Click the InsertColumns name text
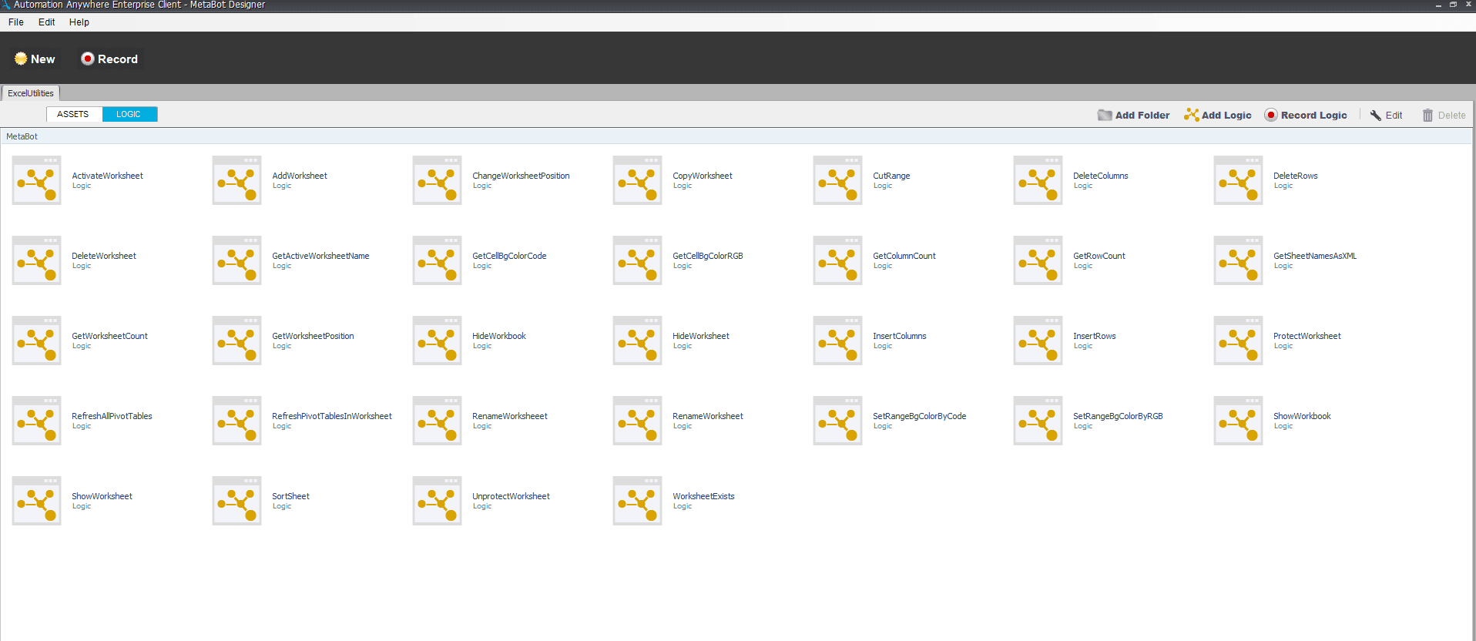1476x641 pixels. pos(900,336)
